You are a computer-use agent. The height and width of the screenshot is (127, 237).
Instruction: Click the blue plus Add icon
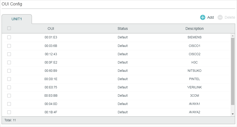point(202,17)
